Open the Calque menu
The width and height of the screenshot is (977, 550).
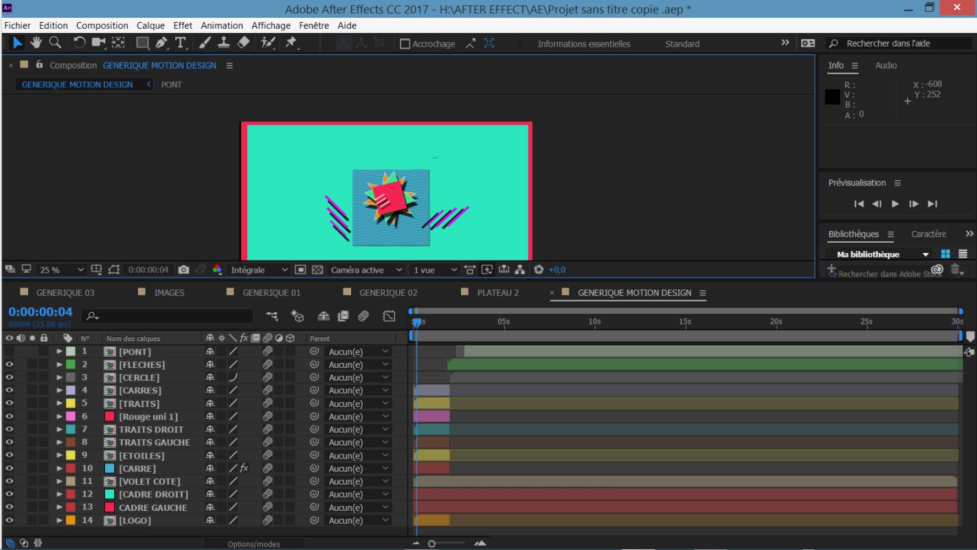coord(150,25)
